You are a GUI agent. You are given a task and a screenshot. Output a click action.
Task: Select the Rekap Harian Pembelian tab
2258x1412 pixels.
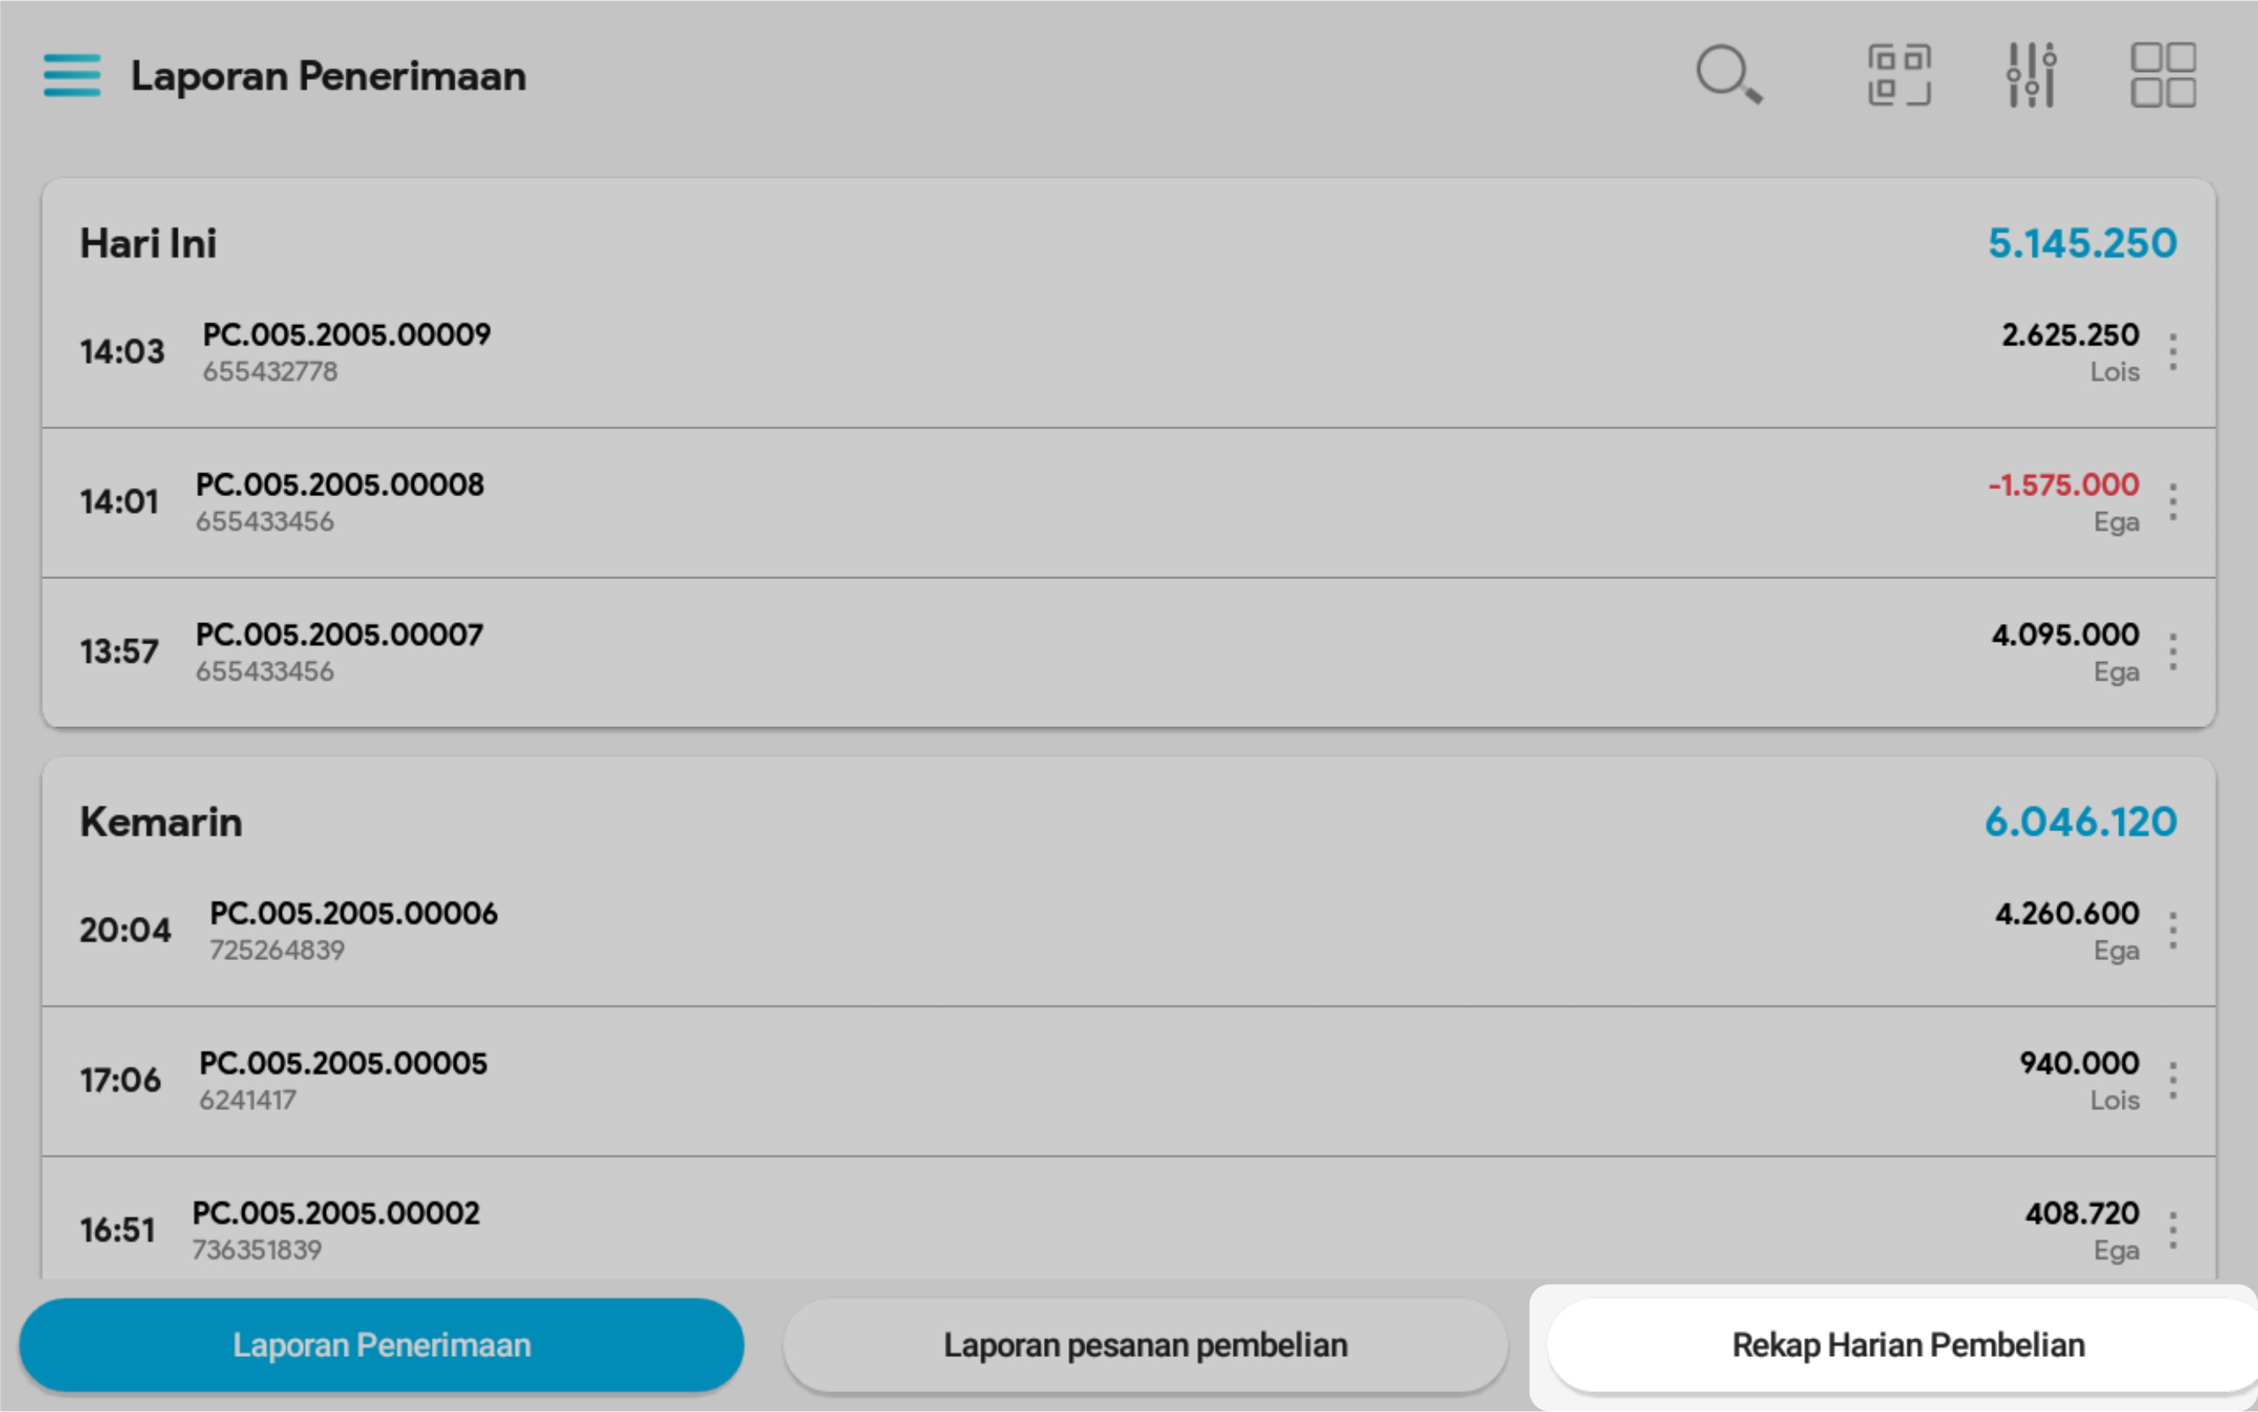[x=1907, y=1345]
